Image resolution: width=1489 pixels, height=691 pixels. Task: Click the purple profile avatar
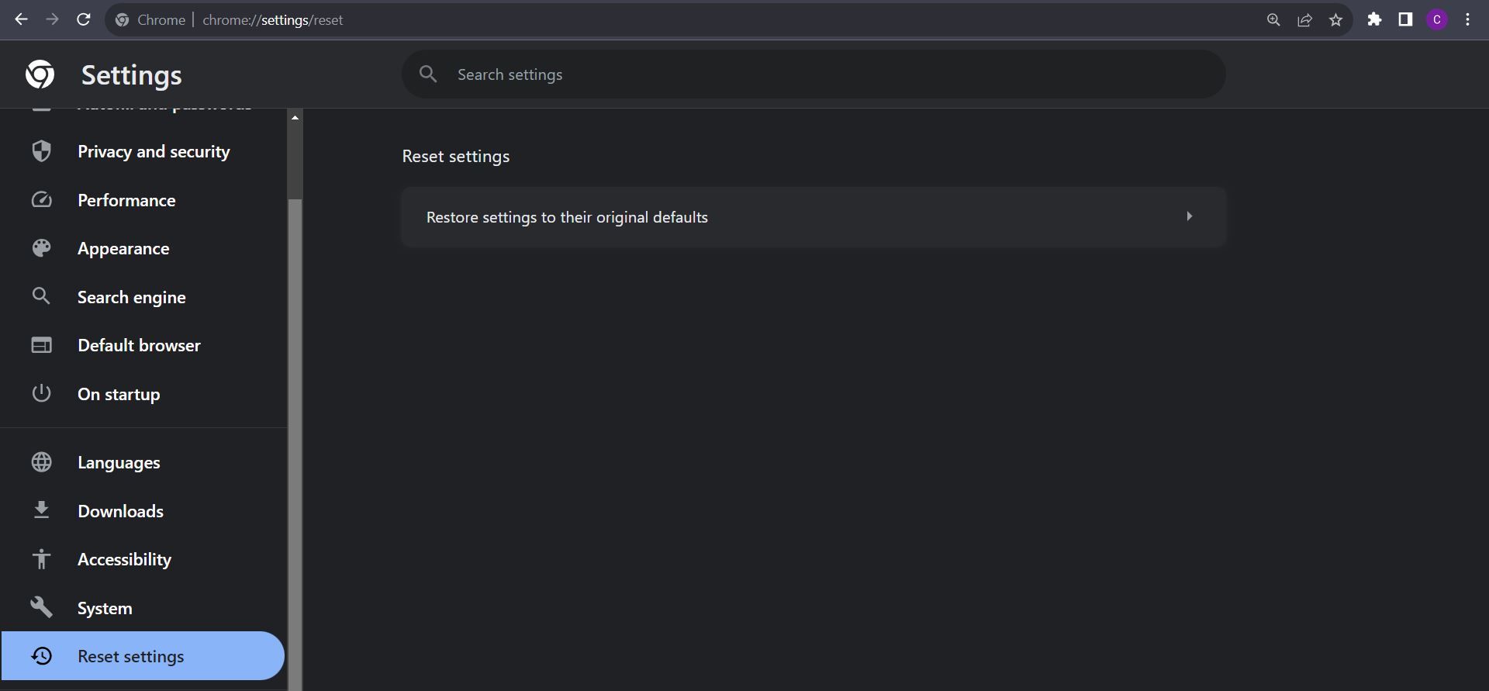[1436, 19]
